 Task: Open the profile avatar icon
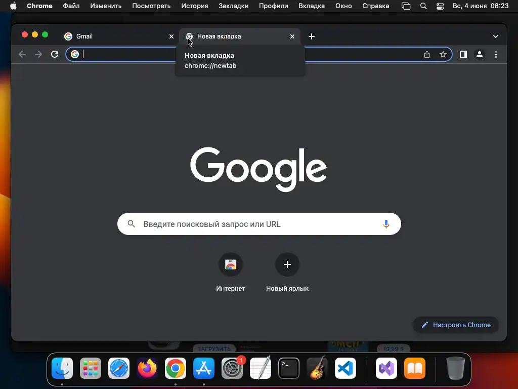tap(480, 54)
